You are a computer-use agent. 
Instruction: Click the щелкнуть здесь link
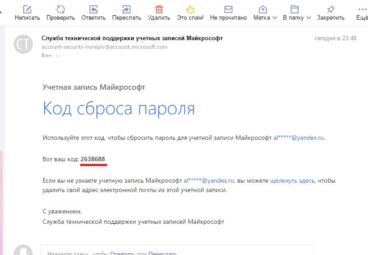(292, 181)
